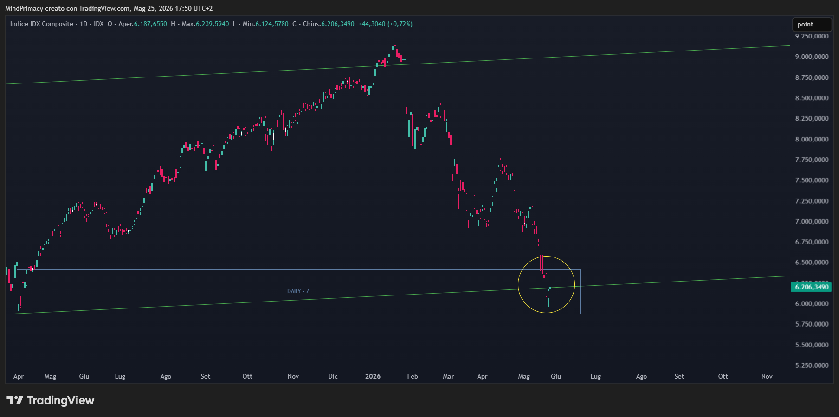Click the 5.250,0000 price axis label
The height and width of the screenshot is (417, 839).
[x=812, y=365]
